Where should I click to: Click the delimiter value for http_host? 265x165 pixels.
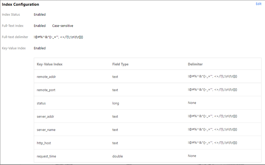click(212, 143)
